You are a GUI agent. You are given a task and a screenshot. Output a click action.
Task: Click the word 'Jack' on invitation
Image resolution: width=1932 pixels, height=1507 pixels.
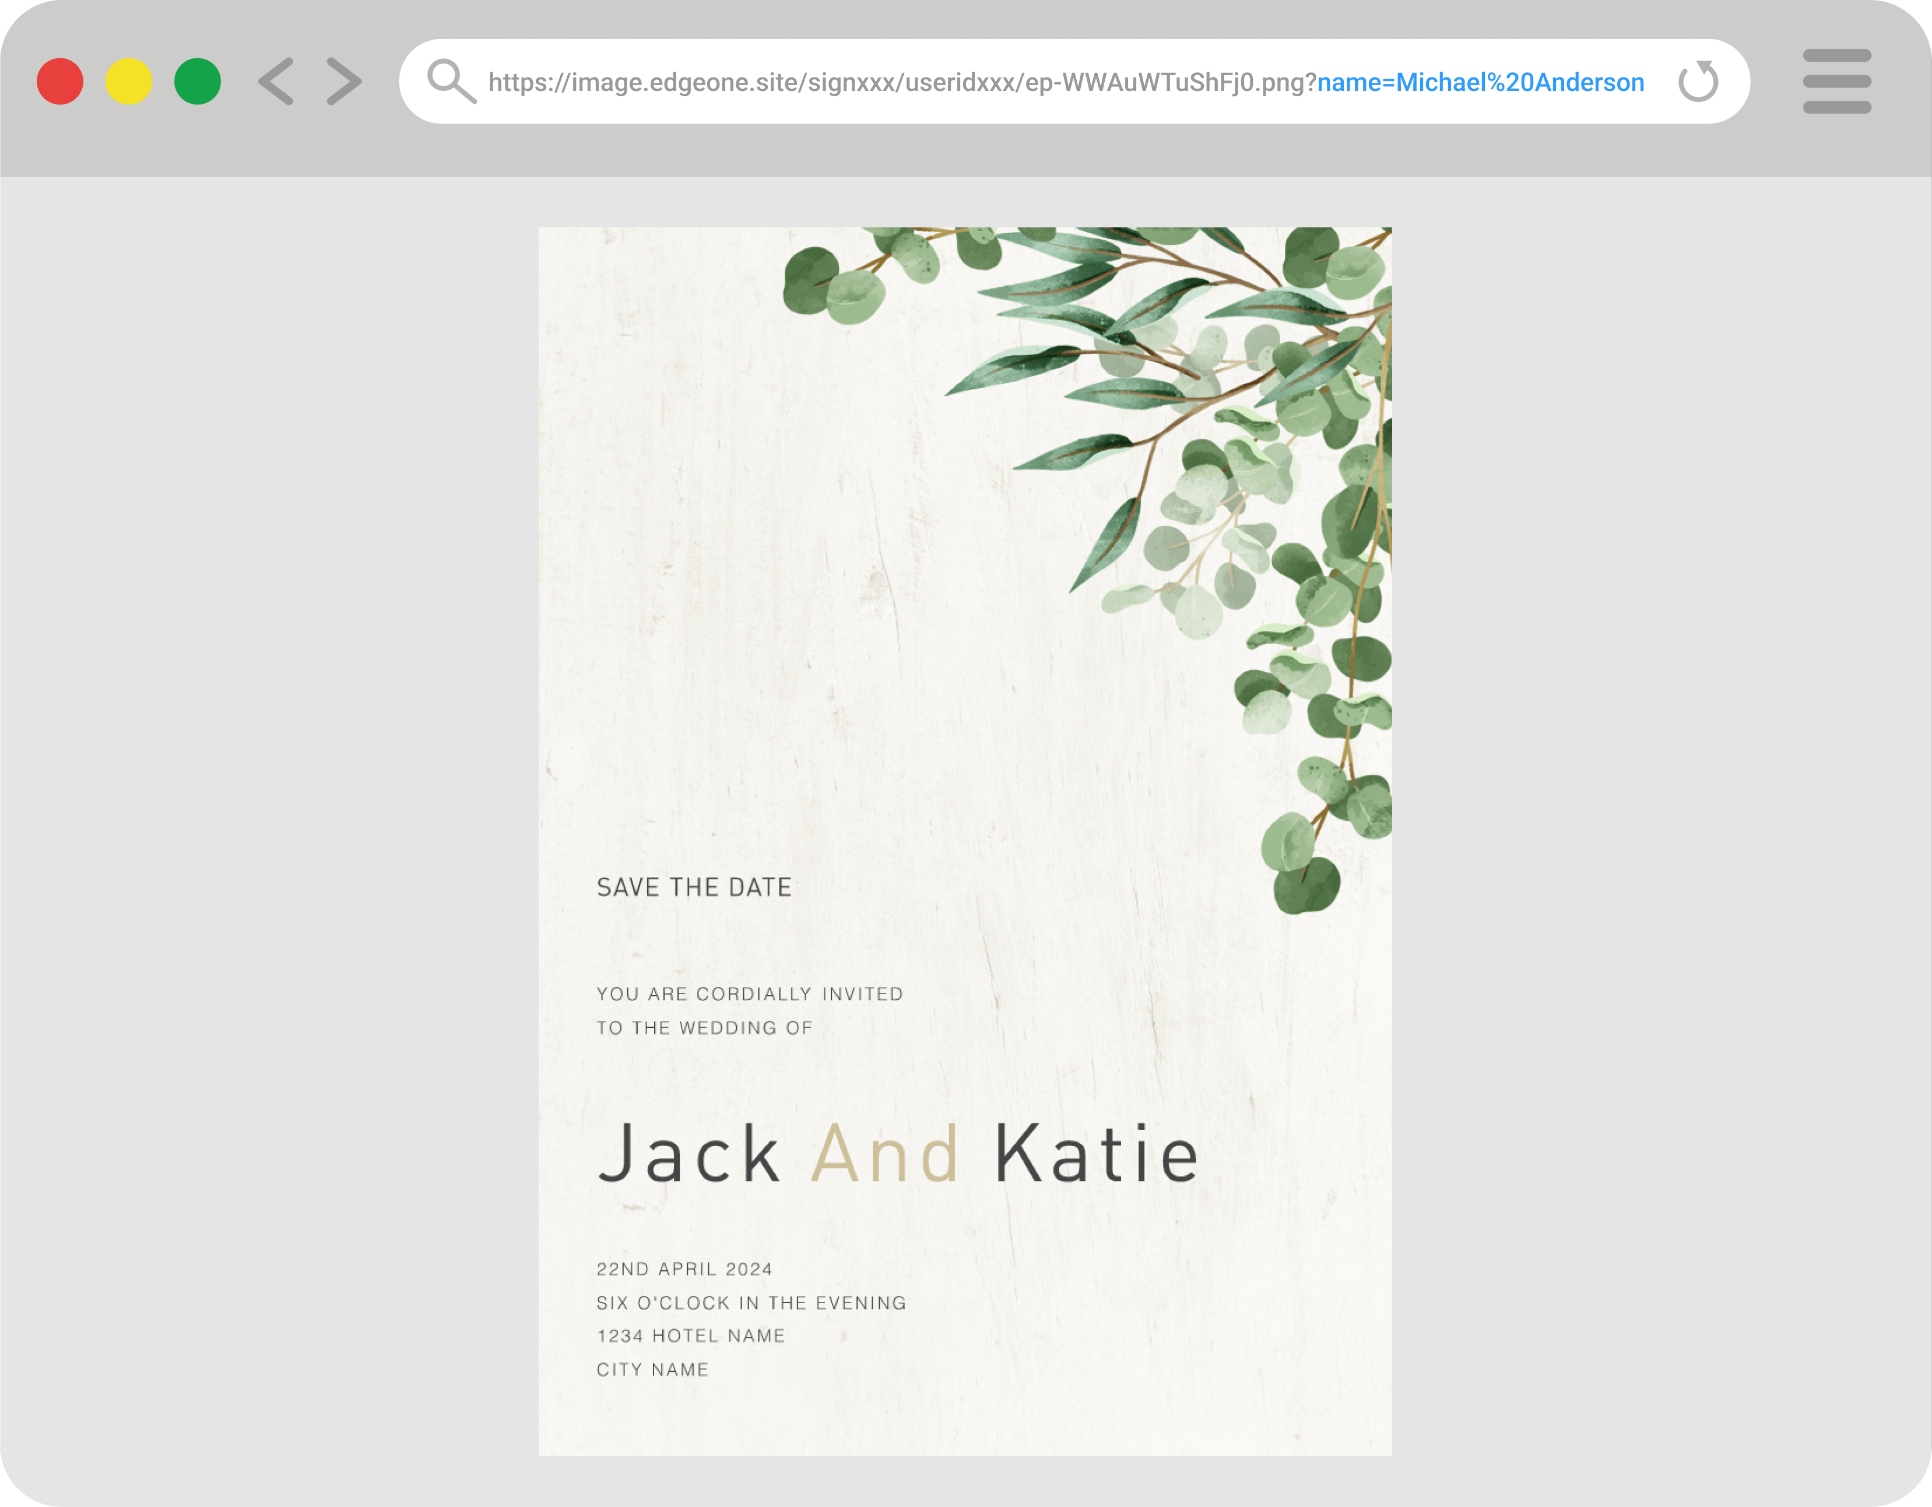click(689, 1153)
